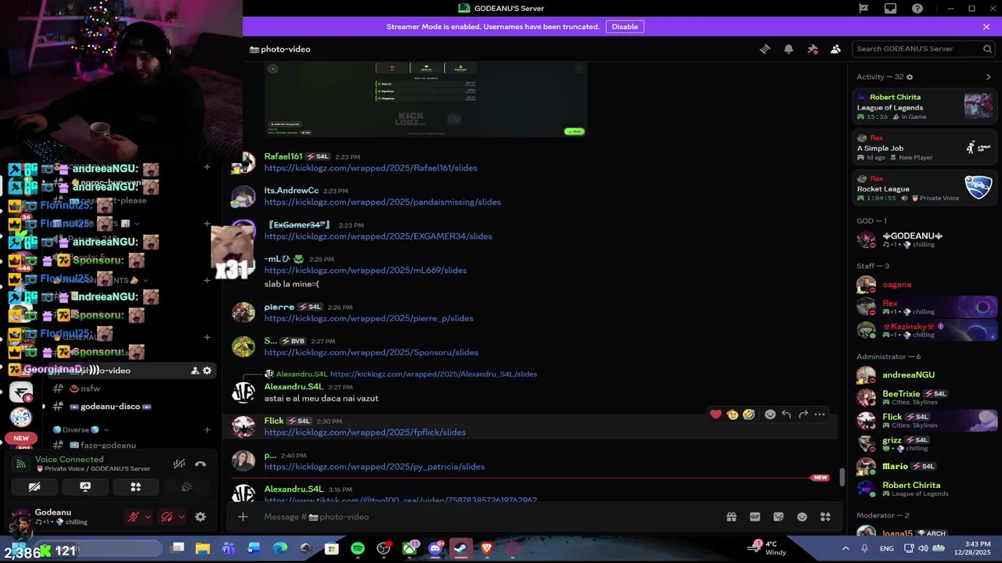This screenshot has width=1002, height=563.
Task: Open More options on Flick's message
Action: [x=820, y=414]
